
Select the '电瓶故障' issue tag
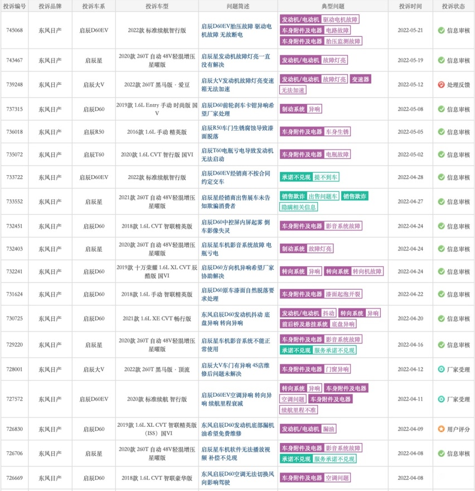(x=337, y=155)
